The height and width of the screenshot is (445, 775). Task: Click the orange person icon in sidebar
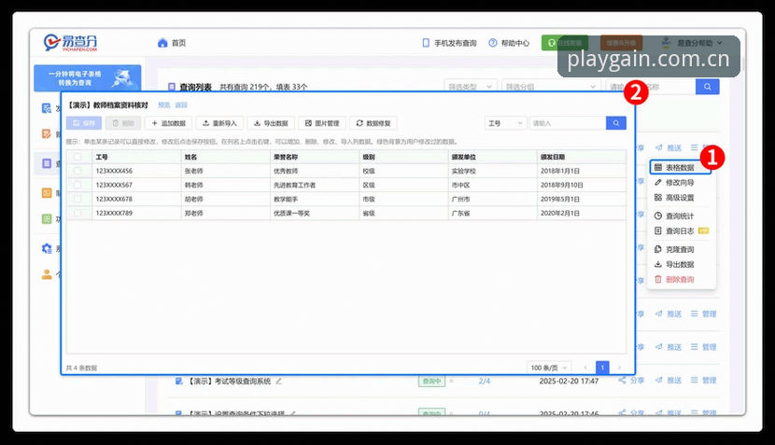[x=47, y=274]
